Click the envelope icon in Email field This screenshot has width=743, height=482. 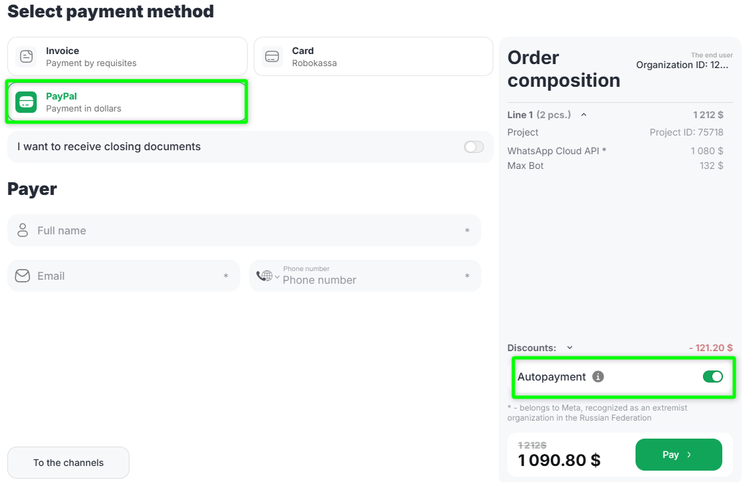(23, 276)
